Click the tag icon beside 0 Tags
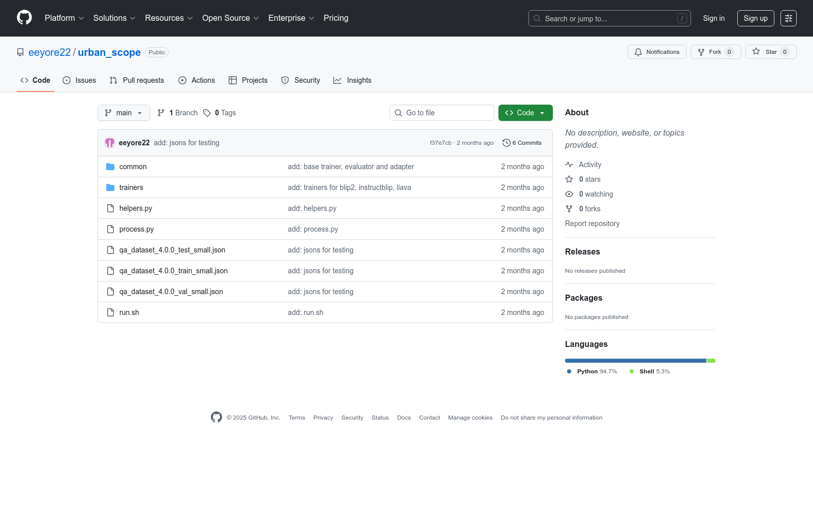Screen dimensions: 813x508 click(207, 113)
